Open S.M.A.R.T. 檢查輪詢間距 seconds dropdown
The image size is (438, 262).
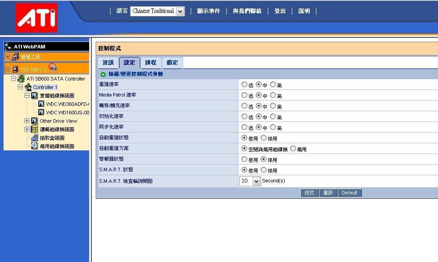256,181
